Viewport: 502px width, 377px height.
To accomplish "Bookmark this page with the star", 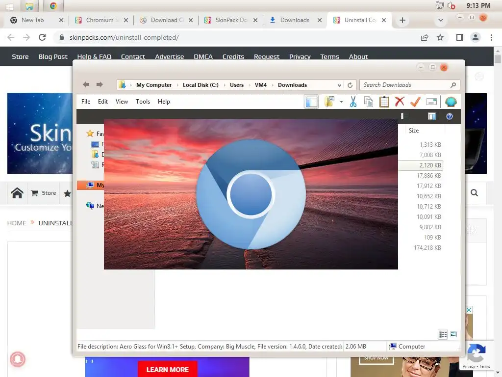I will tap(440, 37).
